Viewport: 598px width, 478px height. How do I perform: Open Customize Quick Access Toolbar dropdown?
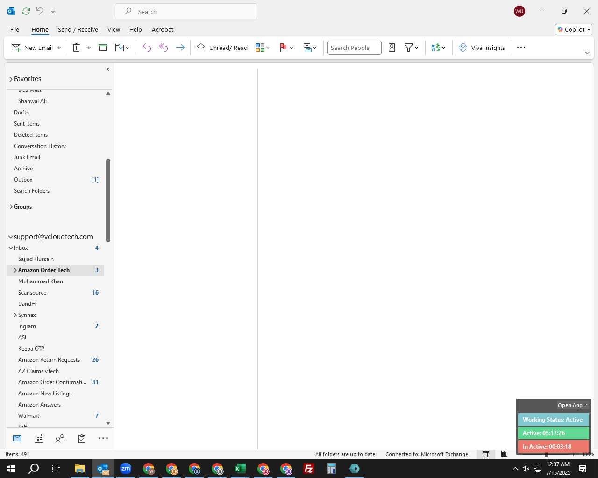coord(53,11)
